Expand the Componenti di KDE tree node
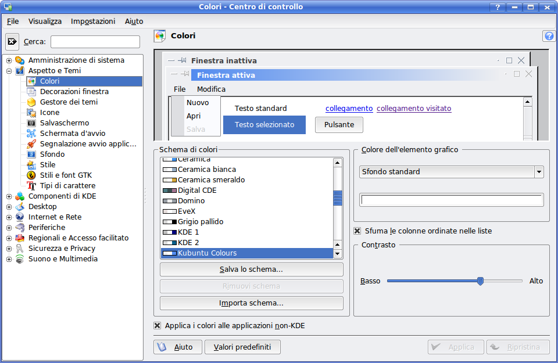 (x=9, y=196)
